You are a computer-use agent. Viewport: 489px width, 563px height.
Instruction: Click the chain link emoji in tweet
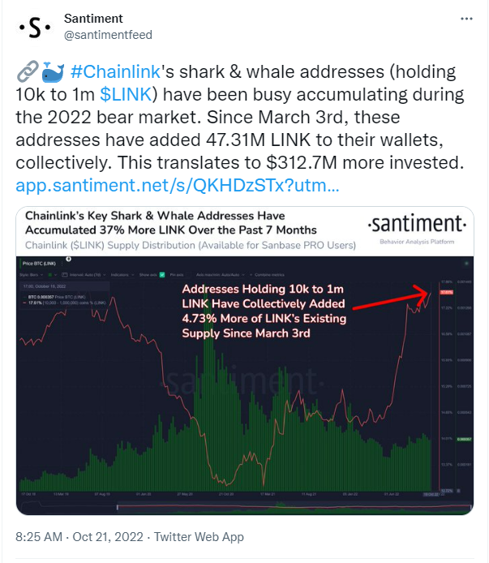(24, 71)
